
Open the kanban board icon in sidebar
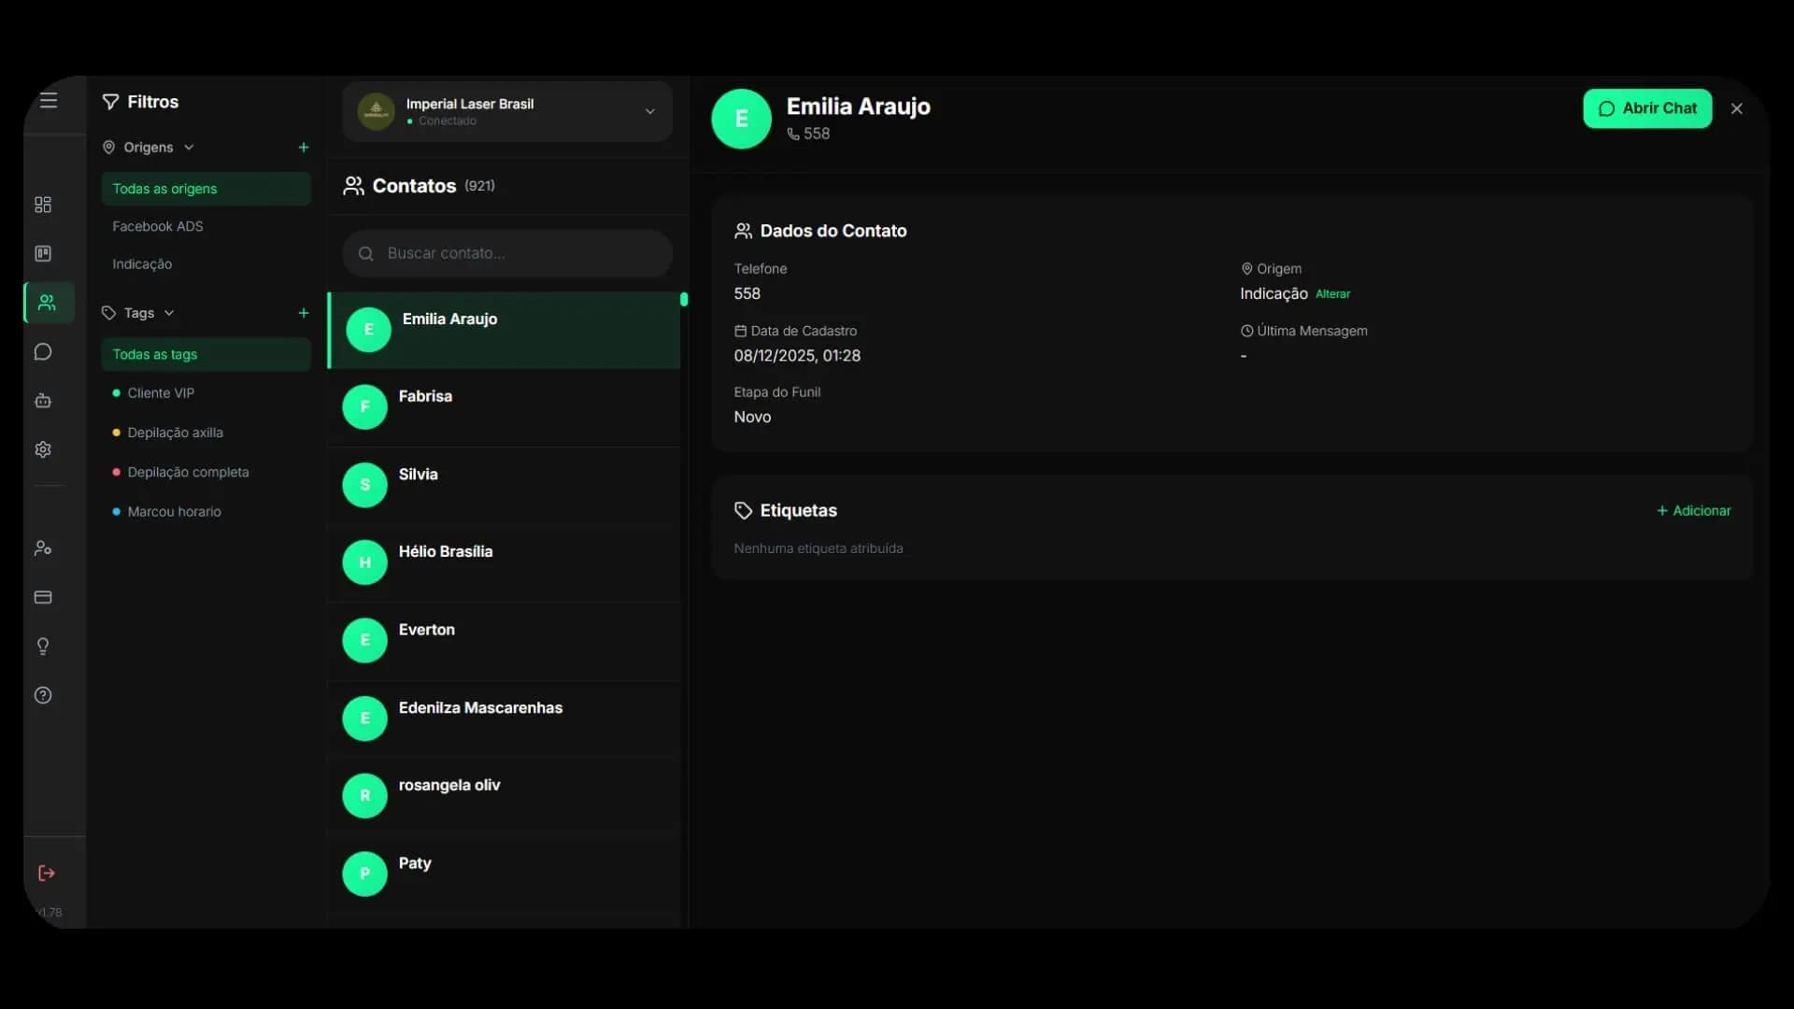click(43, 253)
